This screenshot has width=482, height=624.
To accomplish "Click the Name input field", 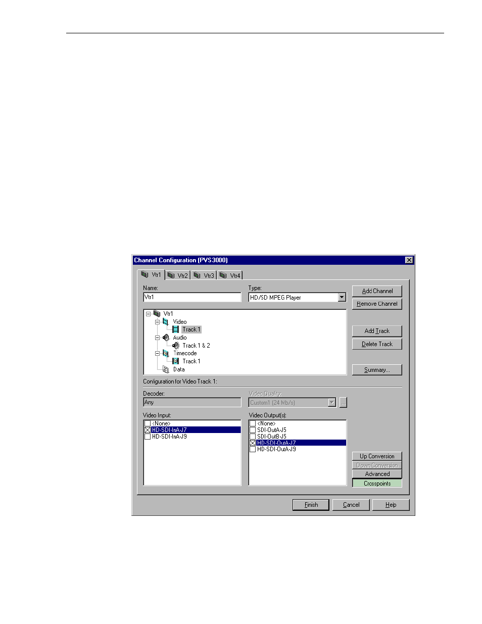I will click(x=192, y=297).
